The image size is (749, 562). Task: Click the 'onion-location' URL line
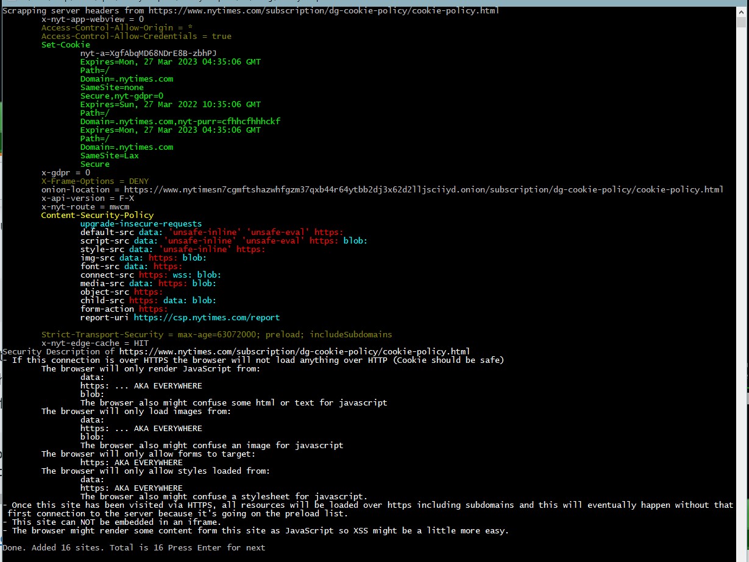click(383, 189)
